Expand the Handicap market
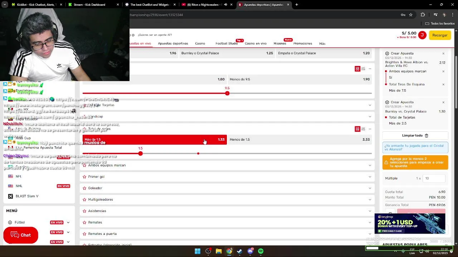 [x=370, y=116]
